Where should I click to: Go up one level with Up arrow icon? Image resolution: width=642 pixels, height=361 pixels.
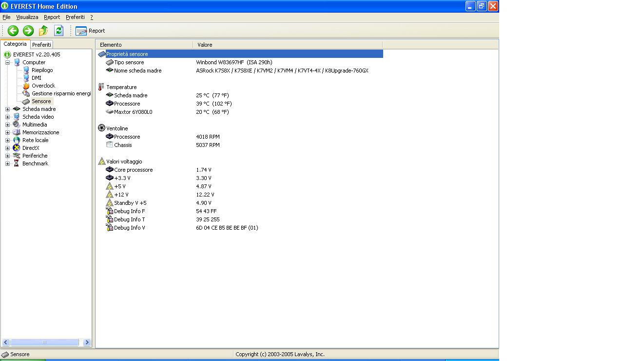43,31
